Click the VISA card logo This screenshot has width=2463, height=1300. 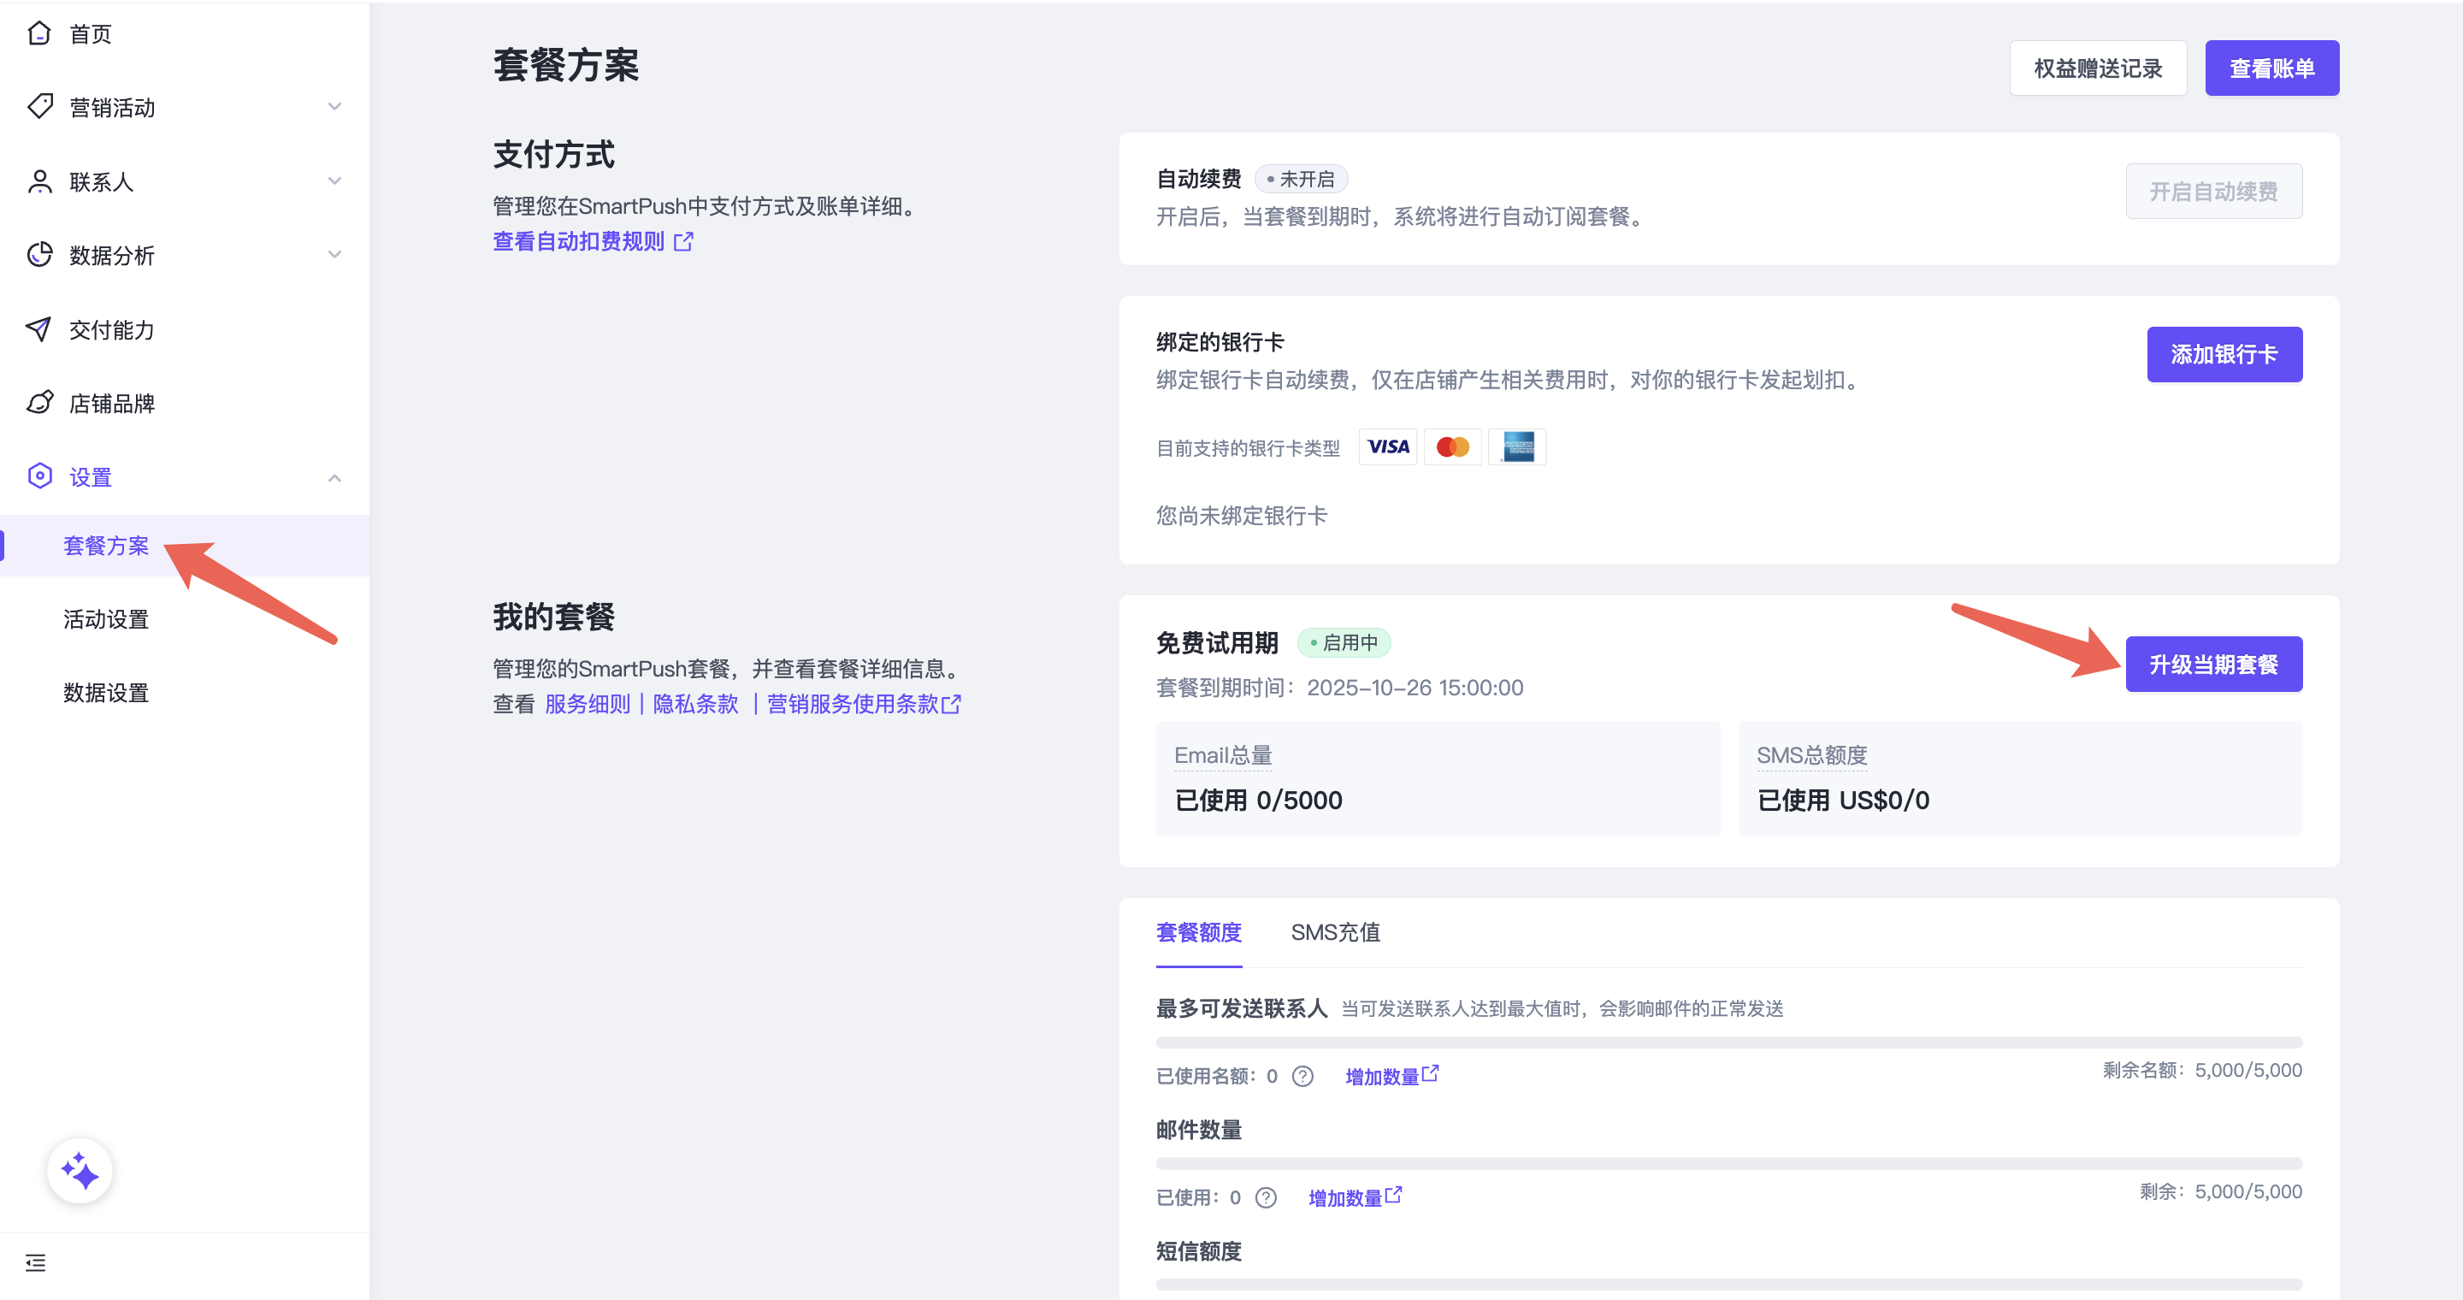(x=1387, y=446)
